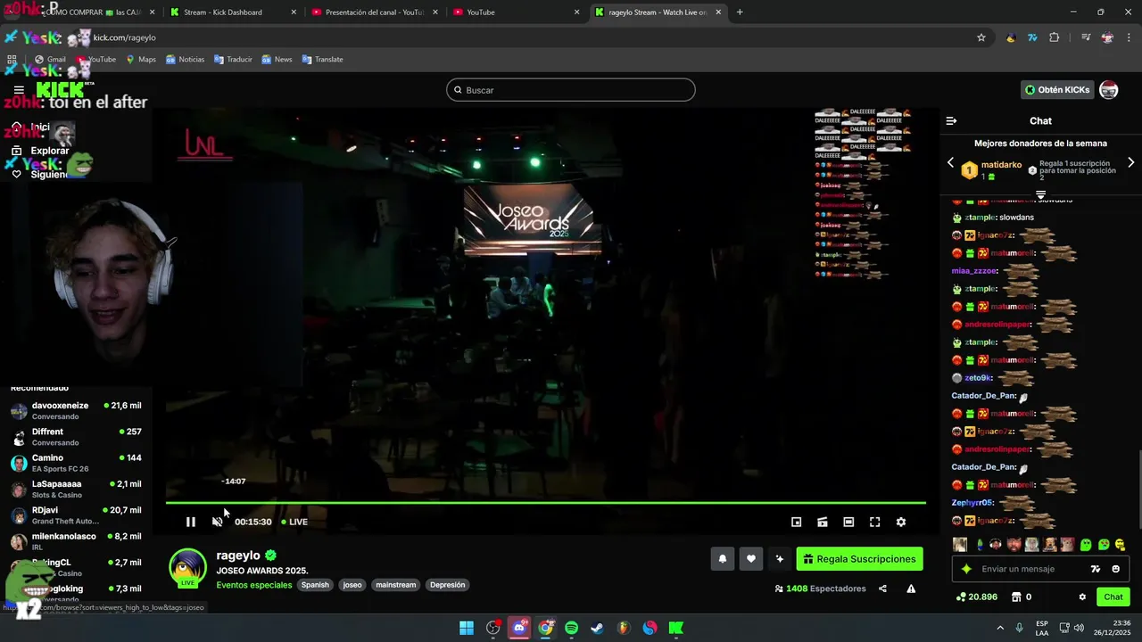
Task: Select the joseo tag
Action: pyautogui.click(x=352, y=585)
